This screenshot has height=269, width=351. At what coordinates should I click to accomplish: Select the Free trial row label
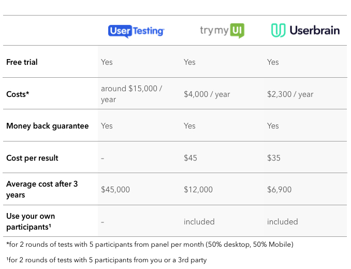22,62
